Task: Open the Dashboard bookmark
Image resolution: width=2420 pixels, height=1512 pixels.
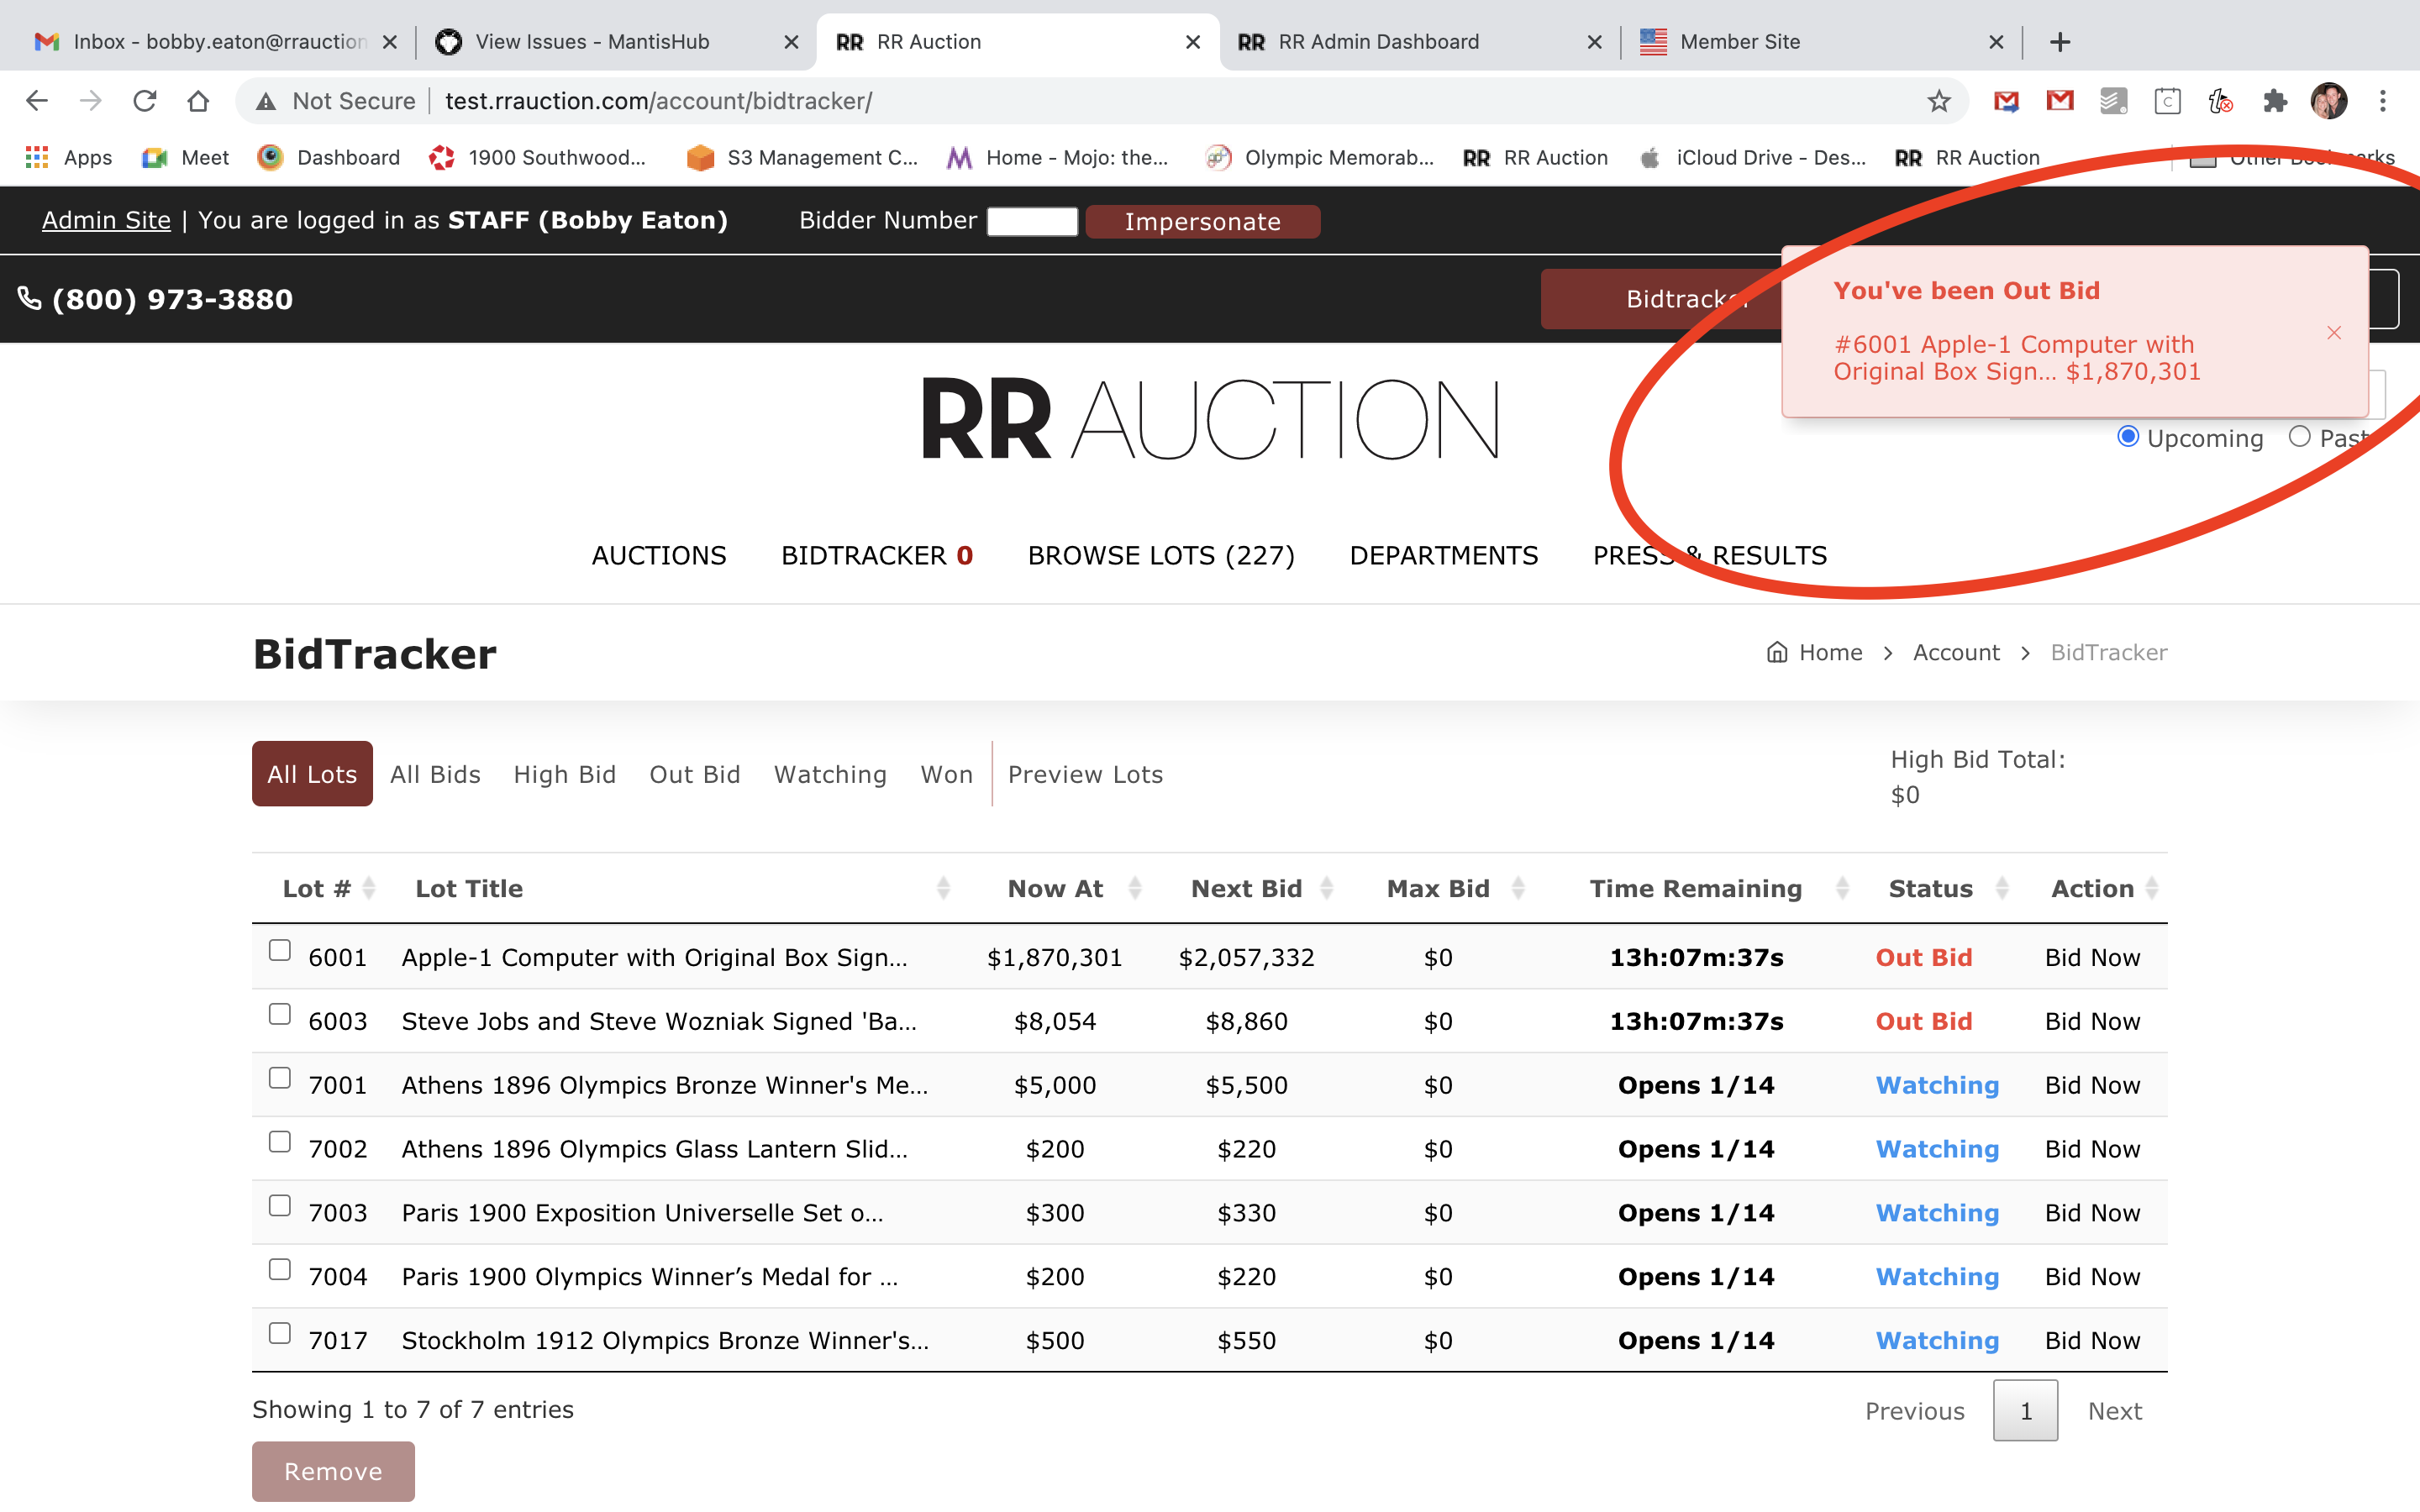Action: [329, 157]
